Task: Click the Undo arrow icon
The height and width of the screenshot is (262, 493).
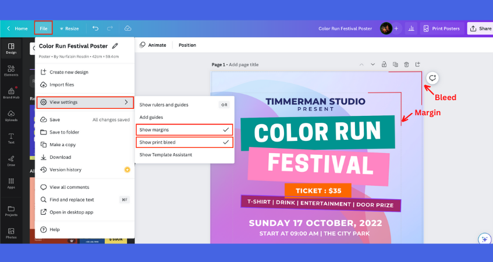Action: (95, 28)
